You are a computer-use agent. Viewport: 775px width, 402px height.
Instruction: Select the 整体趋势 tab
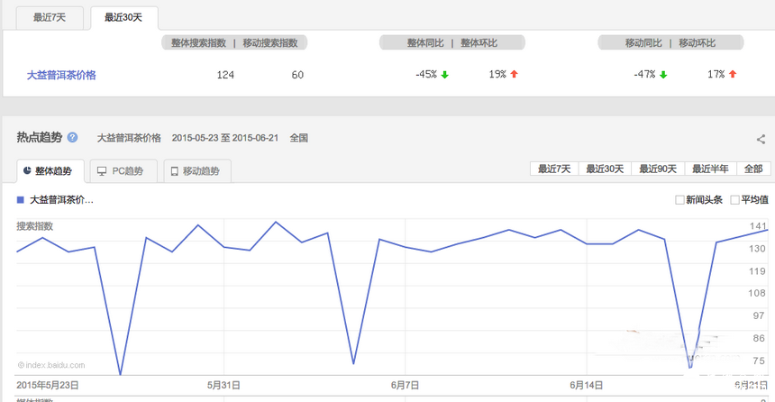(50, 171)
